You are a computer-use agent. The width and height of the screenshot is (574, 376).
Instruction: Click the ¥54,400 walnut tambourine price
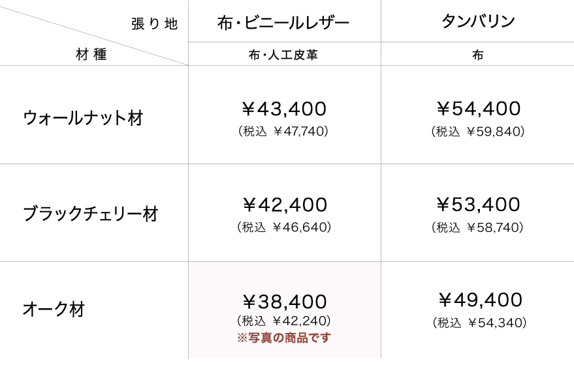478,109
